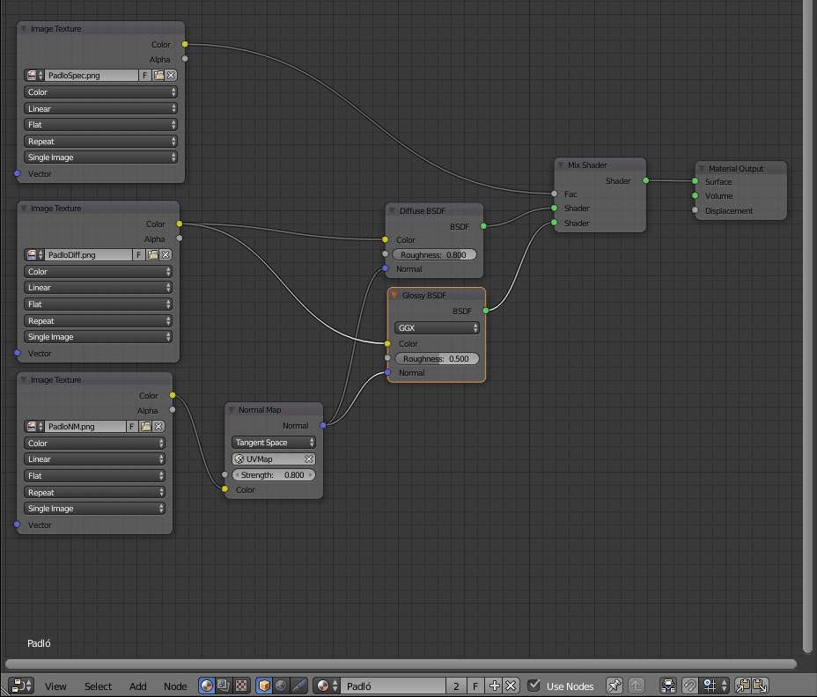Open the editor type selector icon
Image resolution: width=817 pixels, height=697 pixels.
21,686
